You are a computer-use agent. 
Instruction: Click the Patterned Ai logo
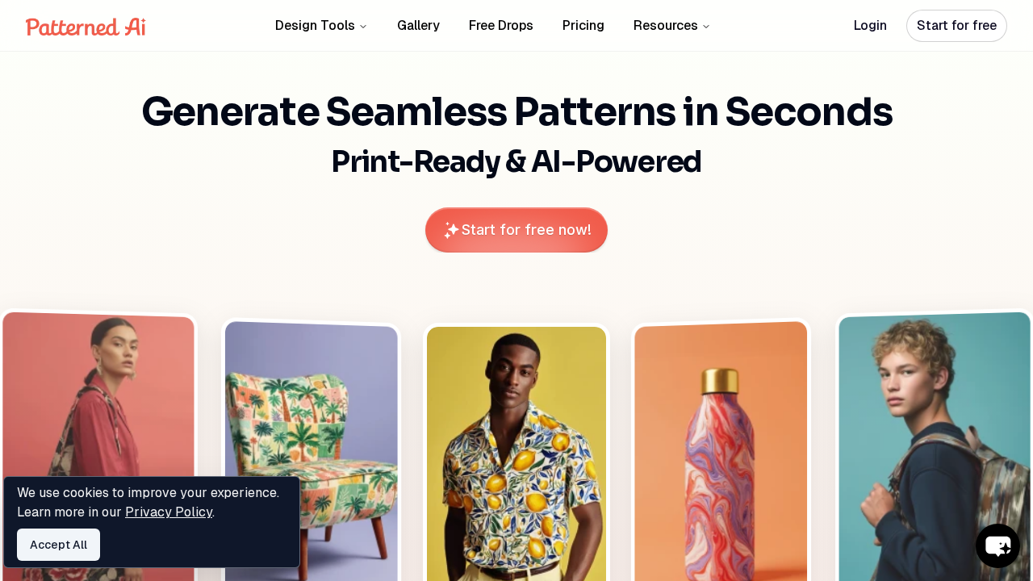click(86, 27)
